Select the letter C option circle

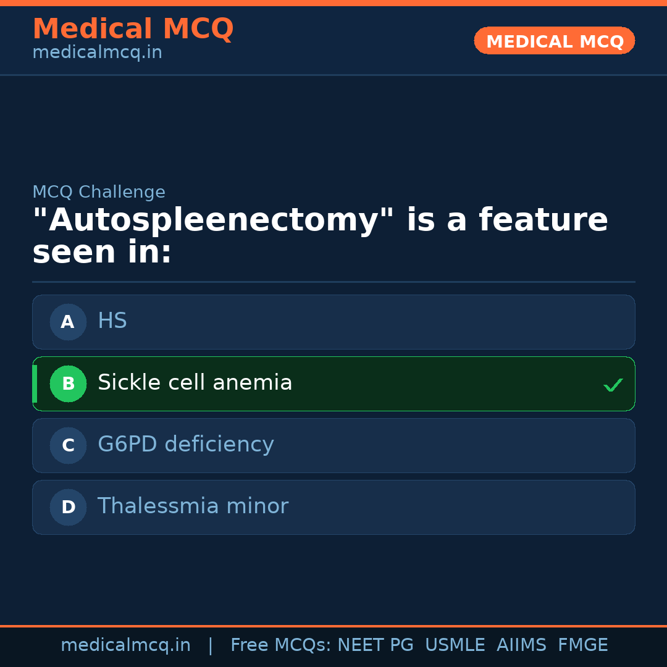pyautogui.click(x=68, y=445)
